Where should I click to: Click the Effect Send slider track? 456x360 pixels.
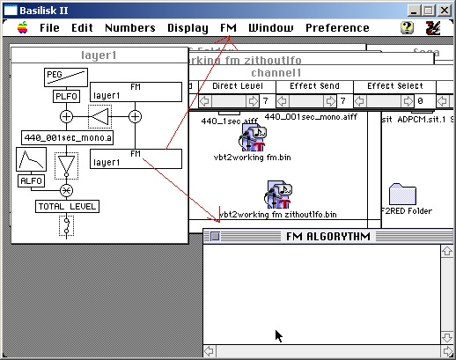click(306, 101)
